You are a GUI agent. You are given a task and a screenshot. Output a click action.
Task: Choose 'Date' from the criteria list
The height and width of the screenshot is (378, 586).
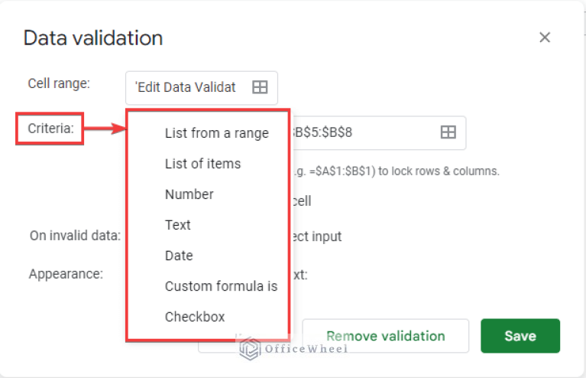tap(179, 256)
